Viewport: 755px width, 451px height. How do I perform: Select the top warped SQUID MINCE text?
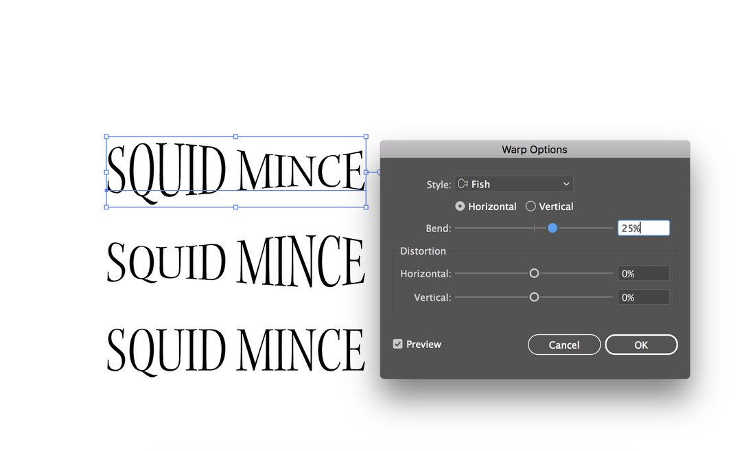coord(235,172)
